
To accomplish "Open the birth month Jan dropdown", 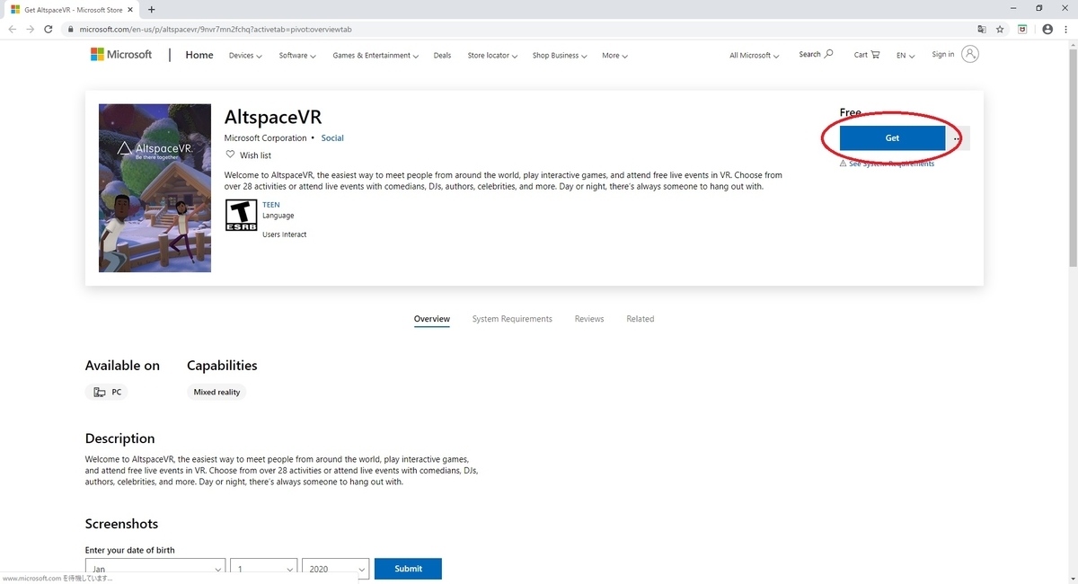I will click(x=155, y=569).
